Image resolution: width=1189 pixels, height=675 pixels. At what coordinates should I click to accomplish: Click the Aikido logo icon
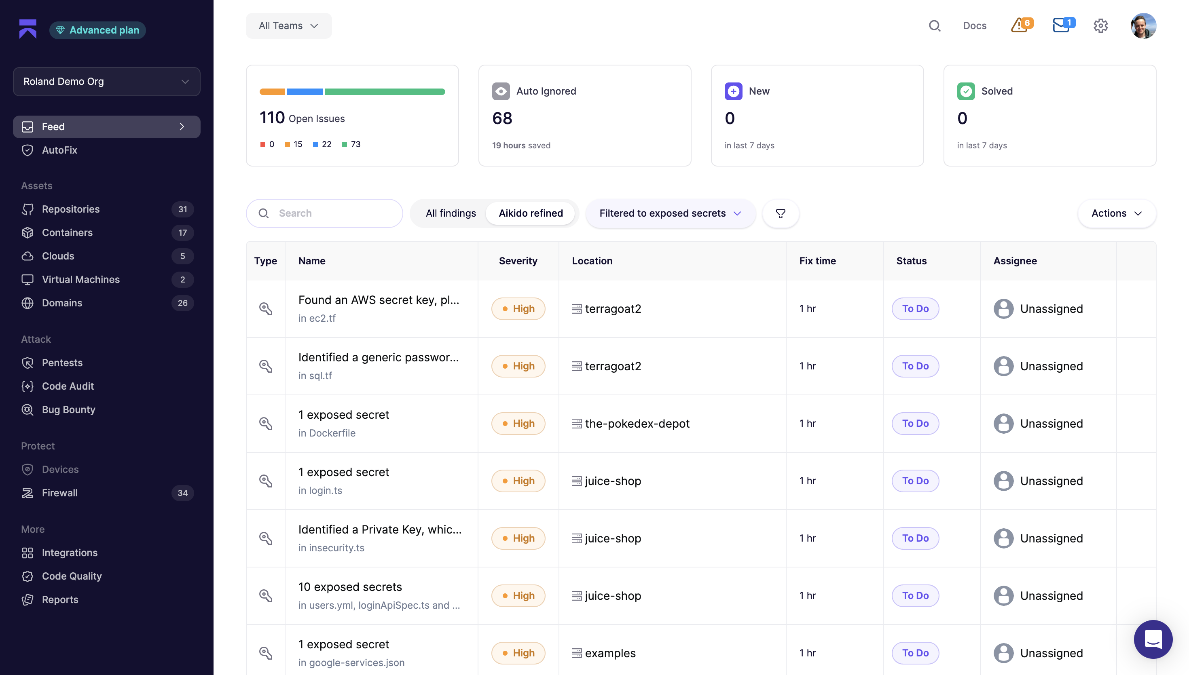click(x=28, y=29)
